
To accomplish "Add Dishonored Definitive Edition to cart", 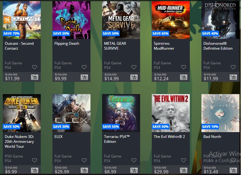I will point(233,77).
